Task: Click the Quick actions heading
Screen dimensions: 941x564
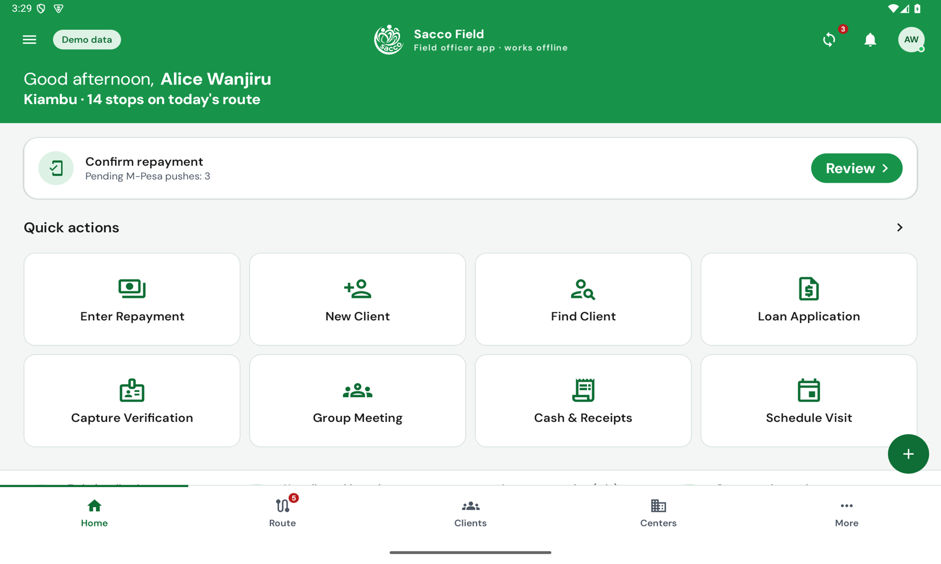Action: click(71, 227)
